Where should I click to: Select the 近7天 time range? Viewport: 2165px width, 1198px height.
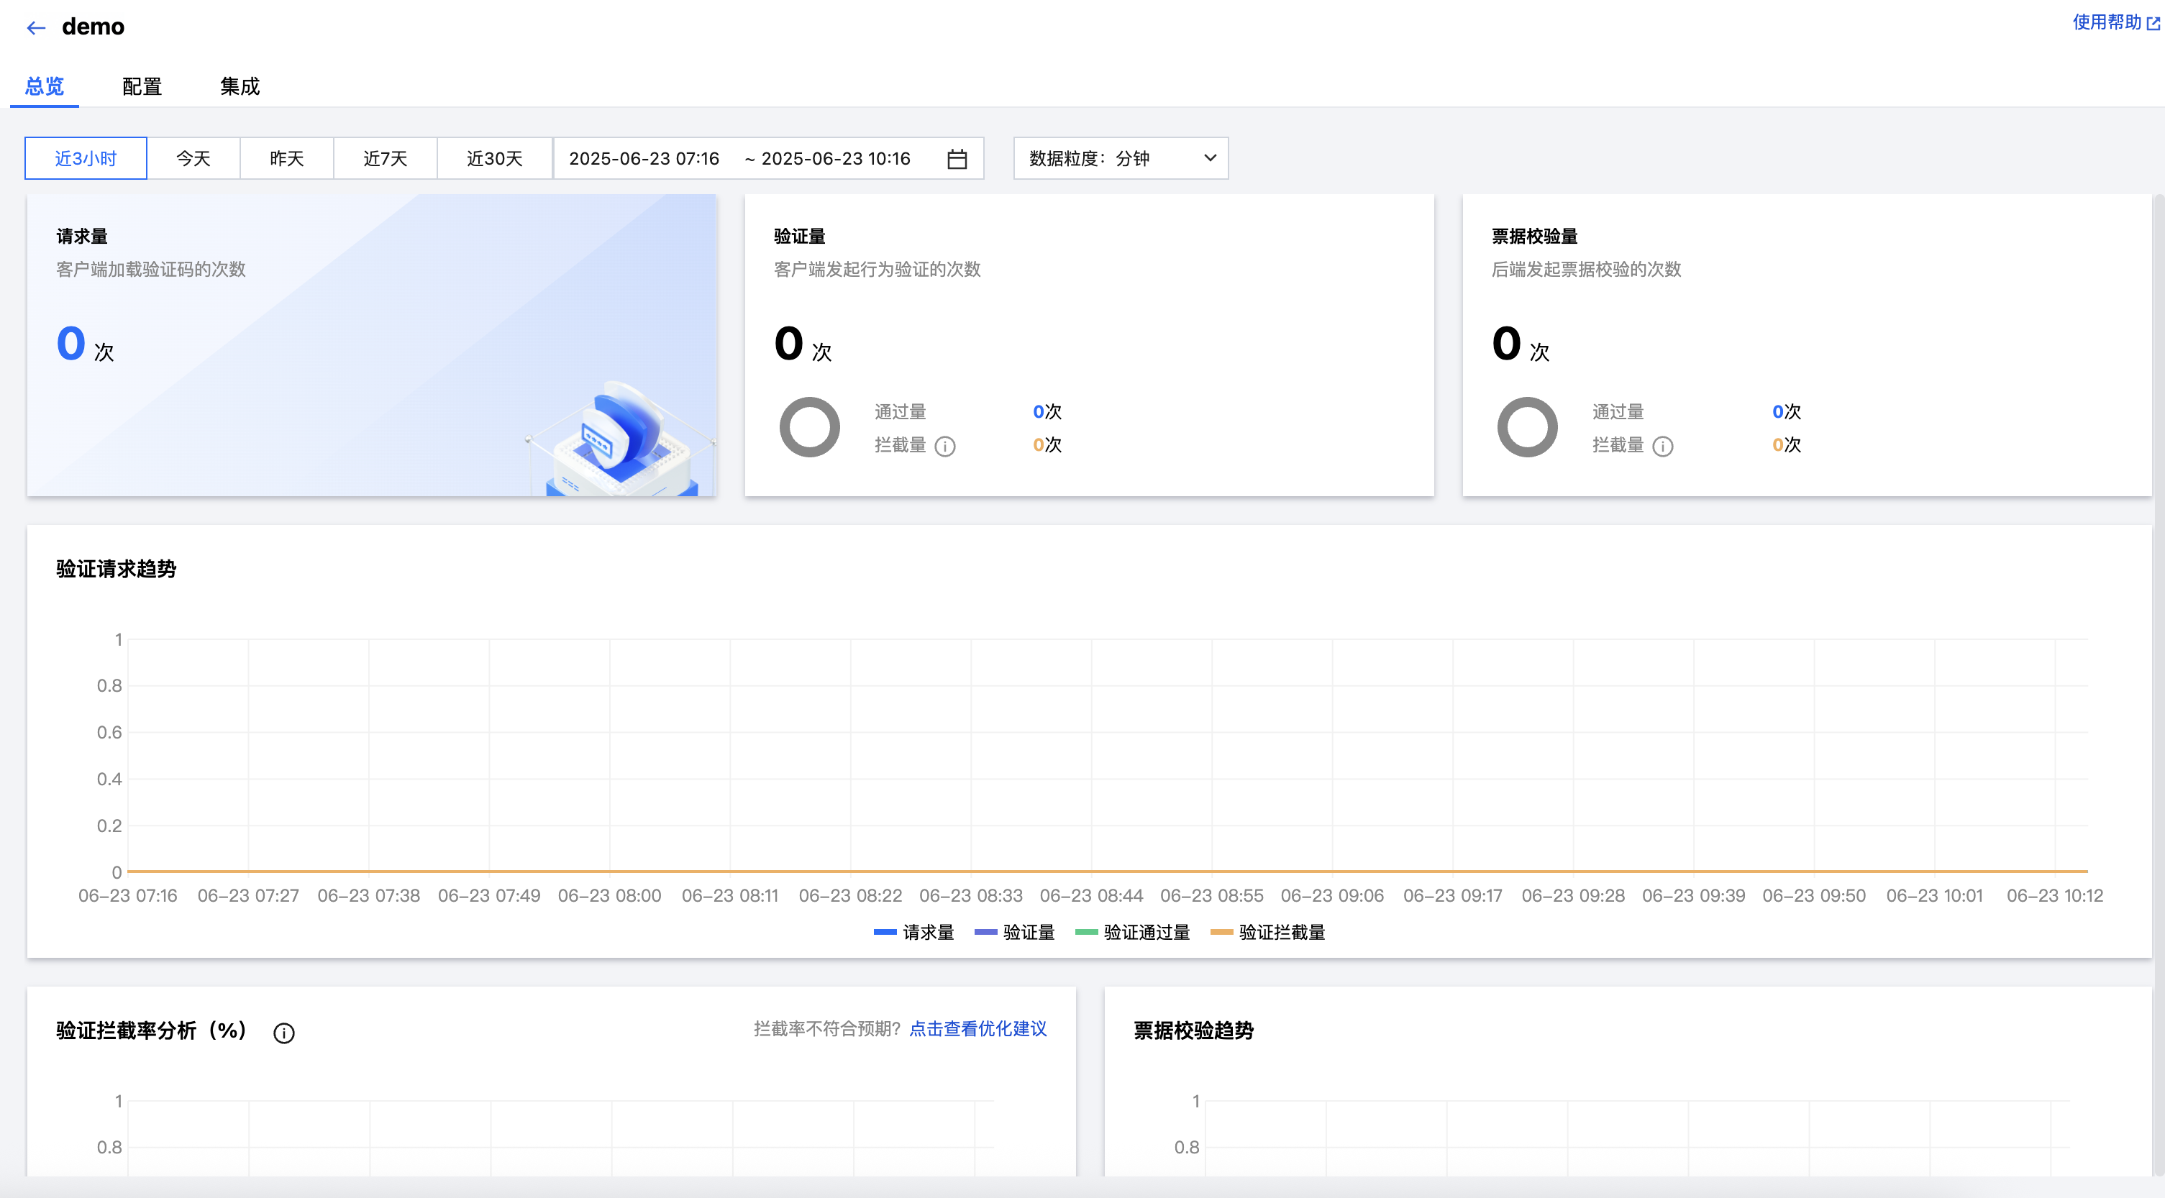pos(385,159)
